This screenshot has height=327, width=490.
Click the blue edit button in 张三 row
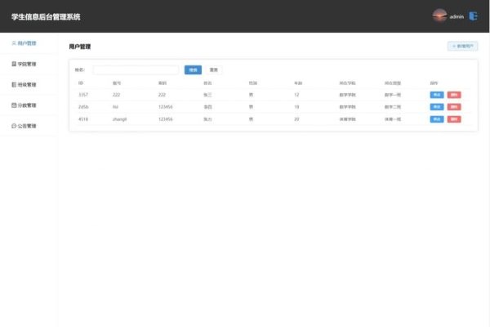437,95
